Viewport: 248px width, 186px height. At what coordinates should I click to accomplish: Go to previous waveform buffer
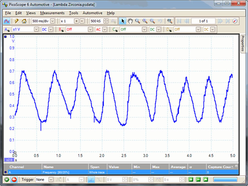tap(187, 21)
